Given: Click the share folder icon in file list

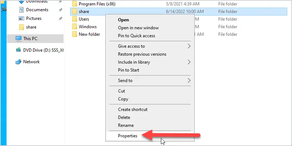Looking at the screenshot, I should pos(75,12).
